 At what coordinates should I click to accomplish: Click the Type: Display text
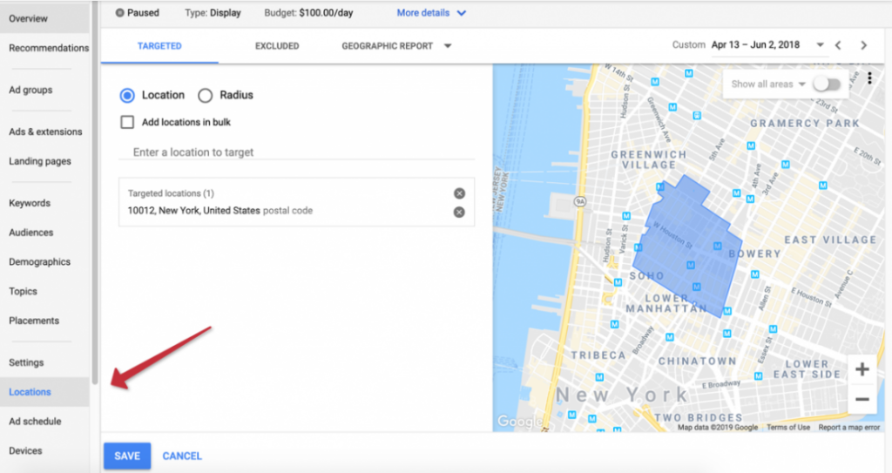(x=213, y=13)
